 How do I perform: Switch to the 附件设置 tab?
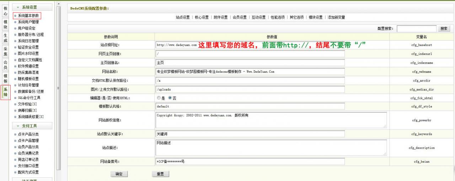click(221, 17)
